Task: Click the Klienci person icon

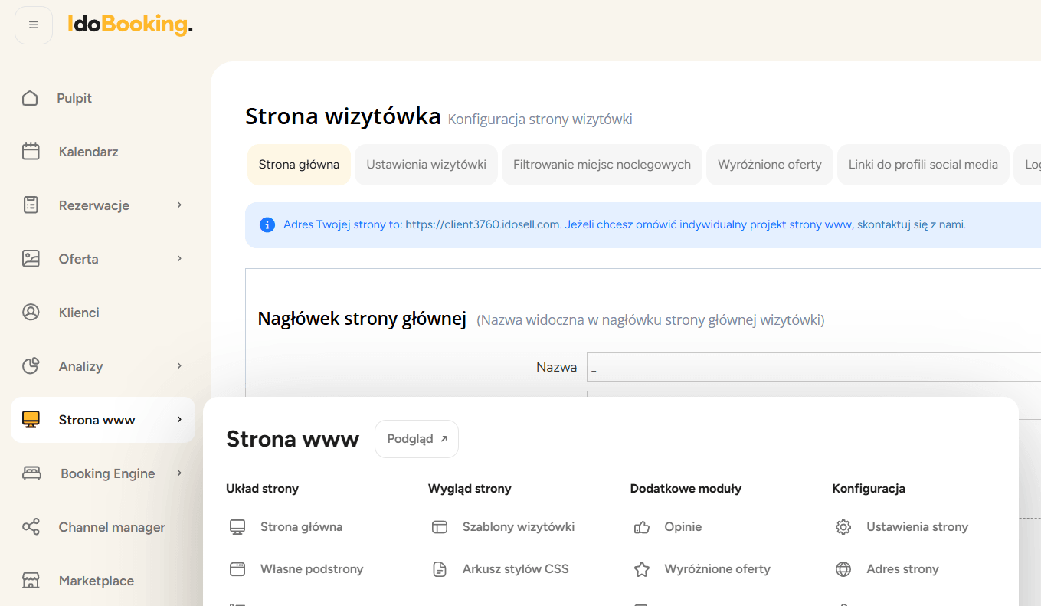Action: 31,313
